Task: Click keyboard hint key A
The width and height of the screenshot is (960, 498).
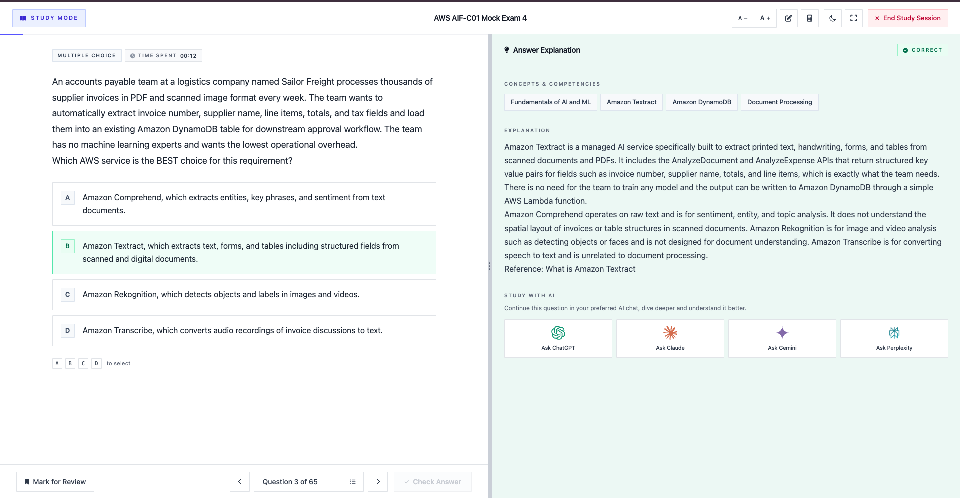Action: [57, 363]
